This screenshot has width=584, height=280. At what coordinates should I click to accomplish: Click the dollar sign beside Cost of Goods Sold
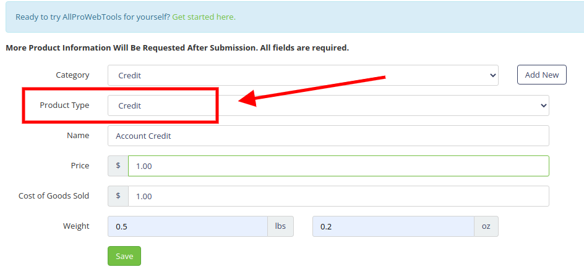(118, 196)
